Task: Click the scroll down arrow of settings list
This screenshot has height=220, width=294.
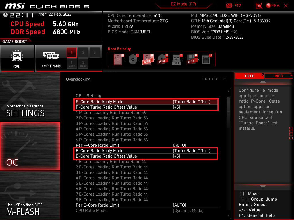Action: [228, 215]
